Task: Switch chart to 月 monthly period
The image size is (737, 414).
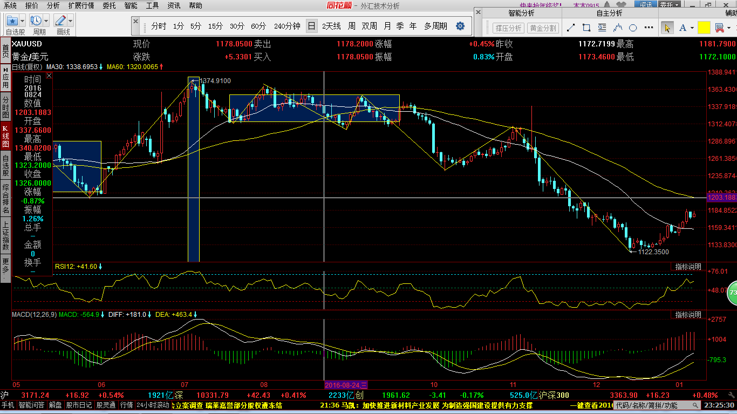Action: pos(387,26)
